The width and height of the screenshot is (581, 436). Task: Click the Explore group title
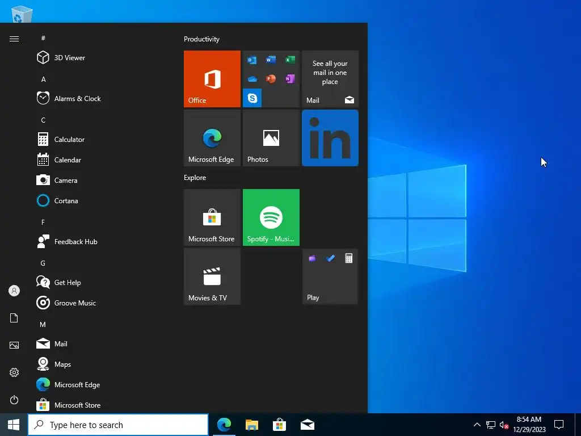pyautogui.click(x=195, y=178)
